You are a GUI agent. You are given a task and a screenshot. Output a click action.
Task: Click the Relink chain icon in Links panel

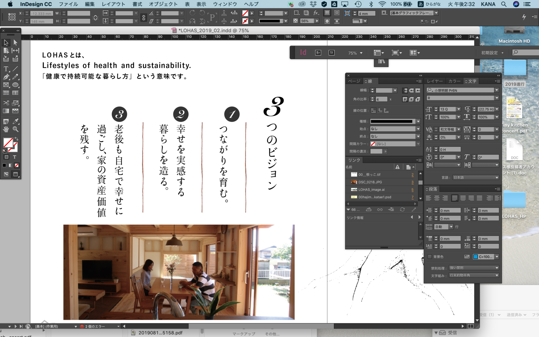tap(380, 210)
